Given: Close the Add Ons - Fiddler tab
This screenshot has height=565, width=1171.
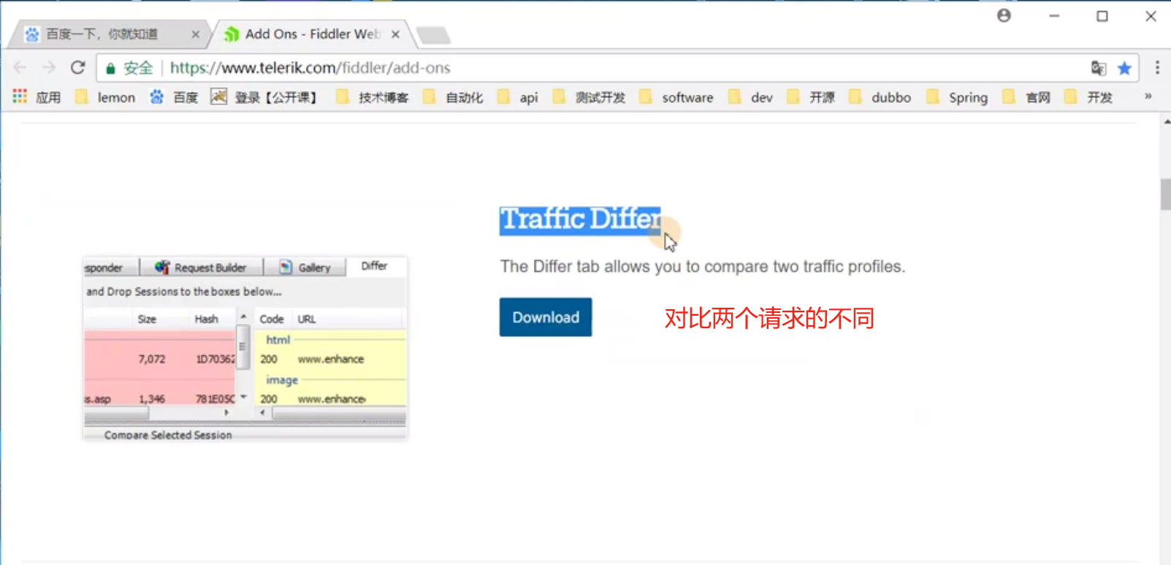Looking at the screenshot, I should click(395, 34).
